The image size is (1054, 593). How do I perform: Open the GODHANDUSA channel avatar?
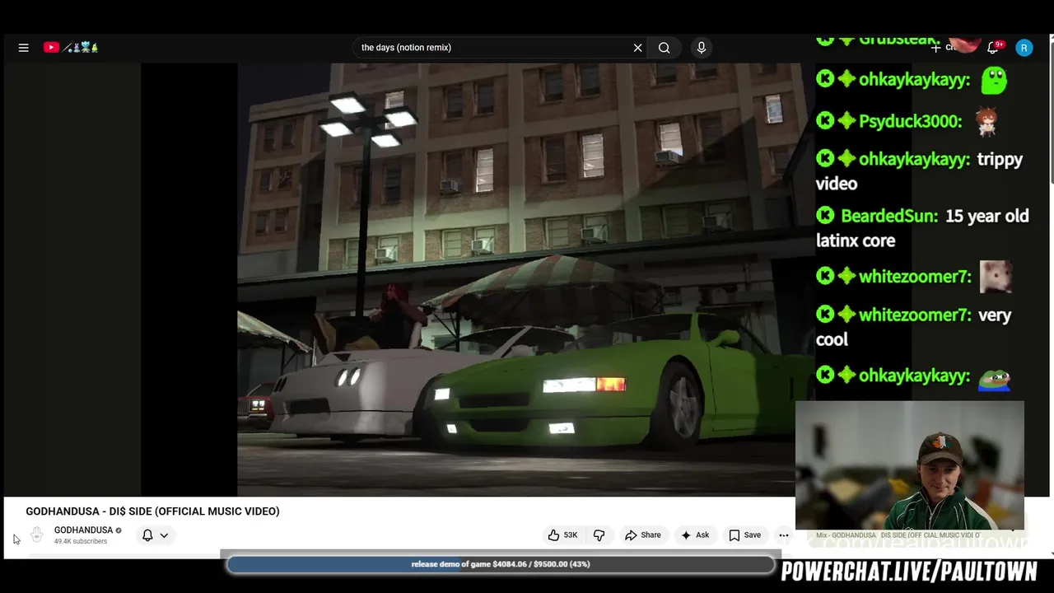pos(36,535)
